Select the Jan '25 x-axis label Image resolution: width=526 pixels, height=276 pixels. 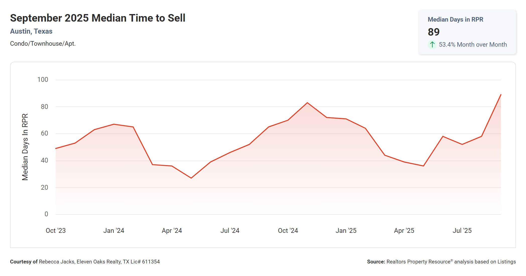(x=346, y=231)
